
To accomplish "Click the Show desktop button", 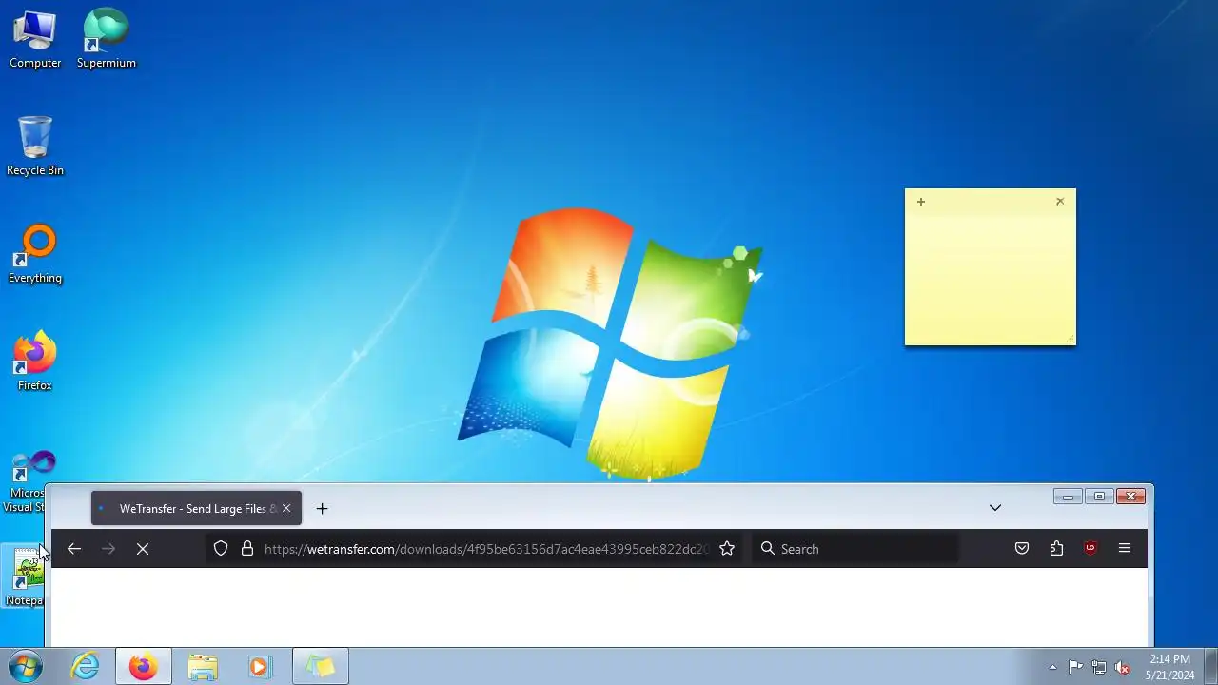I will (x=1210, y=666).
